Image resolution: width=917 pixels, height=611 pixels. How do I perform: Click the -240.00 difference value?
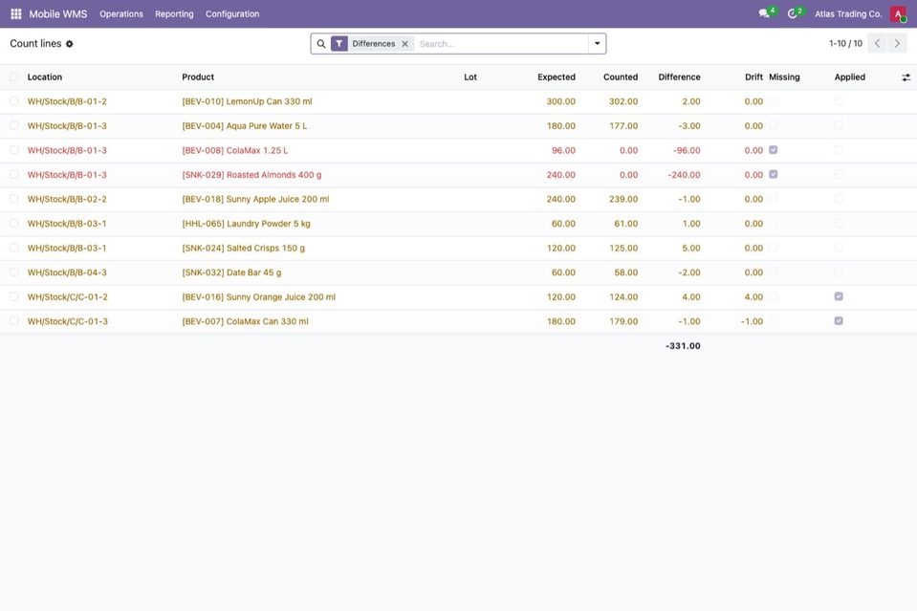click(x=684, y=175)
